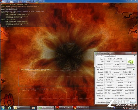Click the Bandwidth value 192.3 GB/s
The image size is (138, 110).
[x=129, y=85]
